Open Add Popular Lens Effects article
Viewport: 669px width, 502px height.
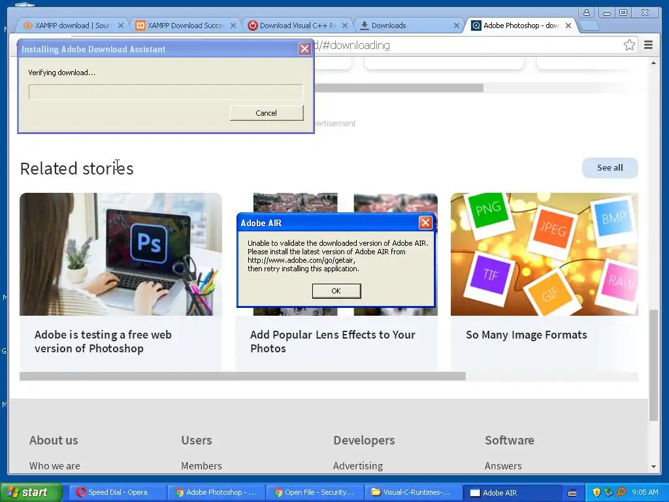click(x=333, y=341)
